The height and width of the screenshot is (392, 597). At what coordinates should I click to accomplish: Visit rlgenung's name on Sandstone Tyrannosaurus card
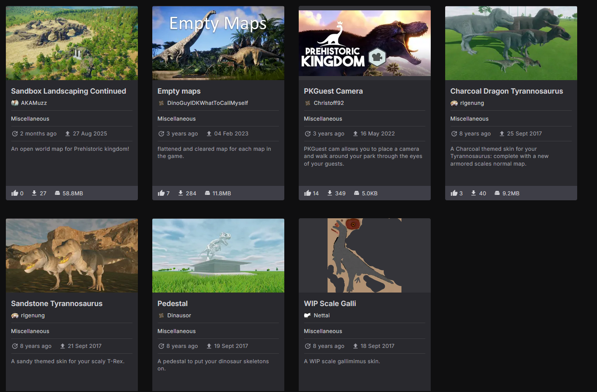coord(33,315)
